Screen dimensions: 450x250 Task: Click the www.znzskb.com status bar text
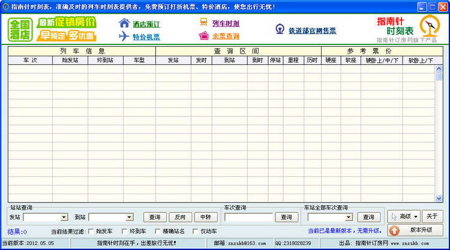(x=410, y=243)
